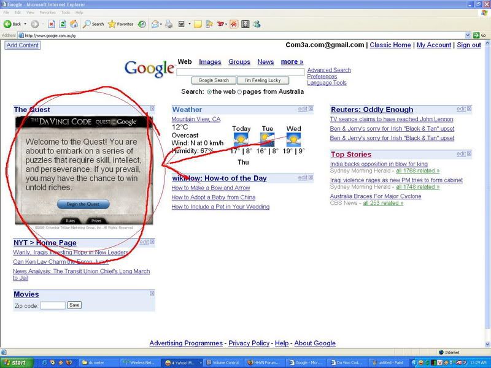Open the Tools menu
The image size is (491, 368).
point(66,12)
